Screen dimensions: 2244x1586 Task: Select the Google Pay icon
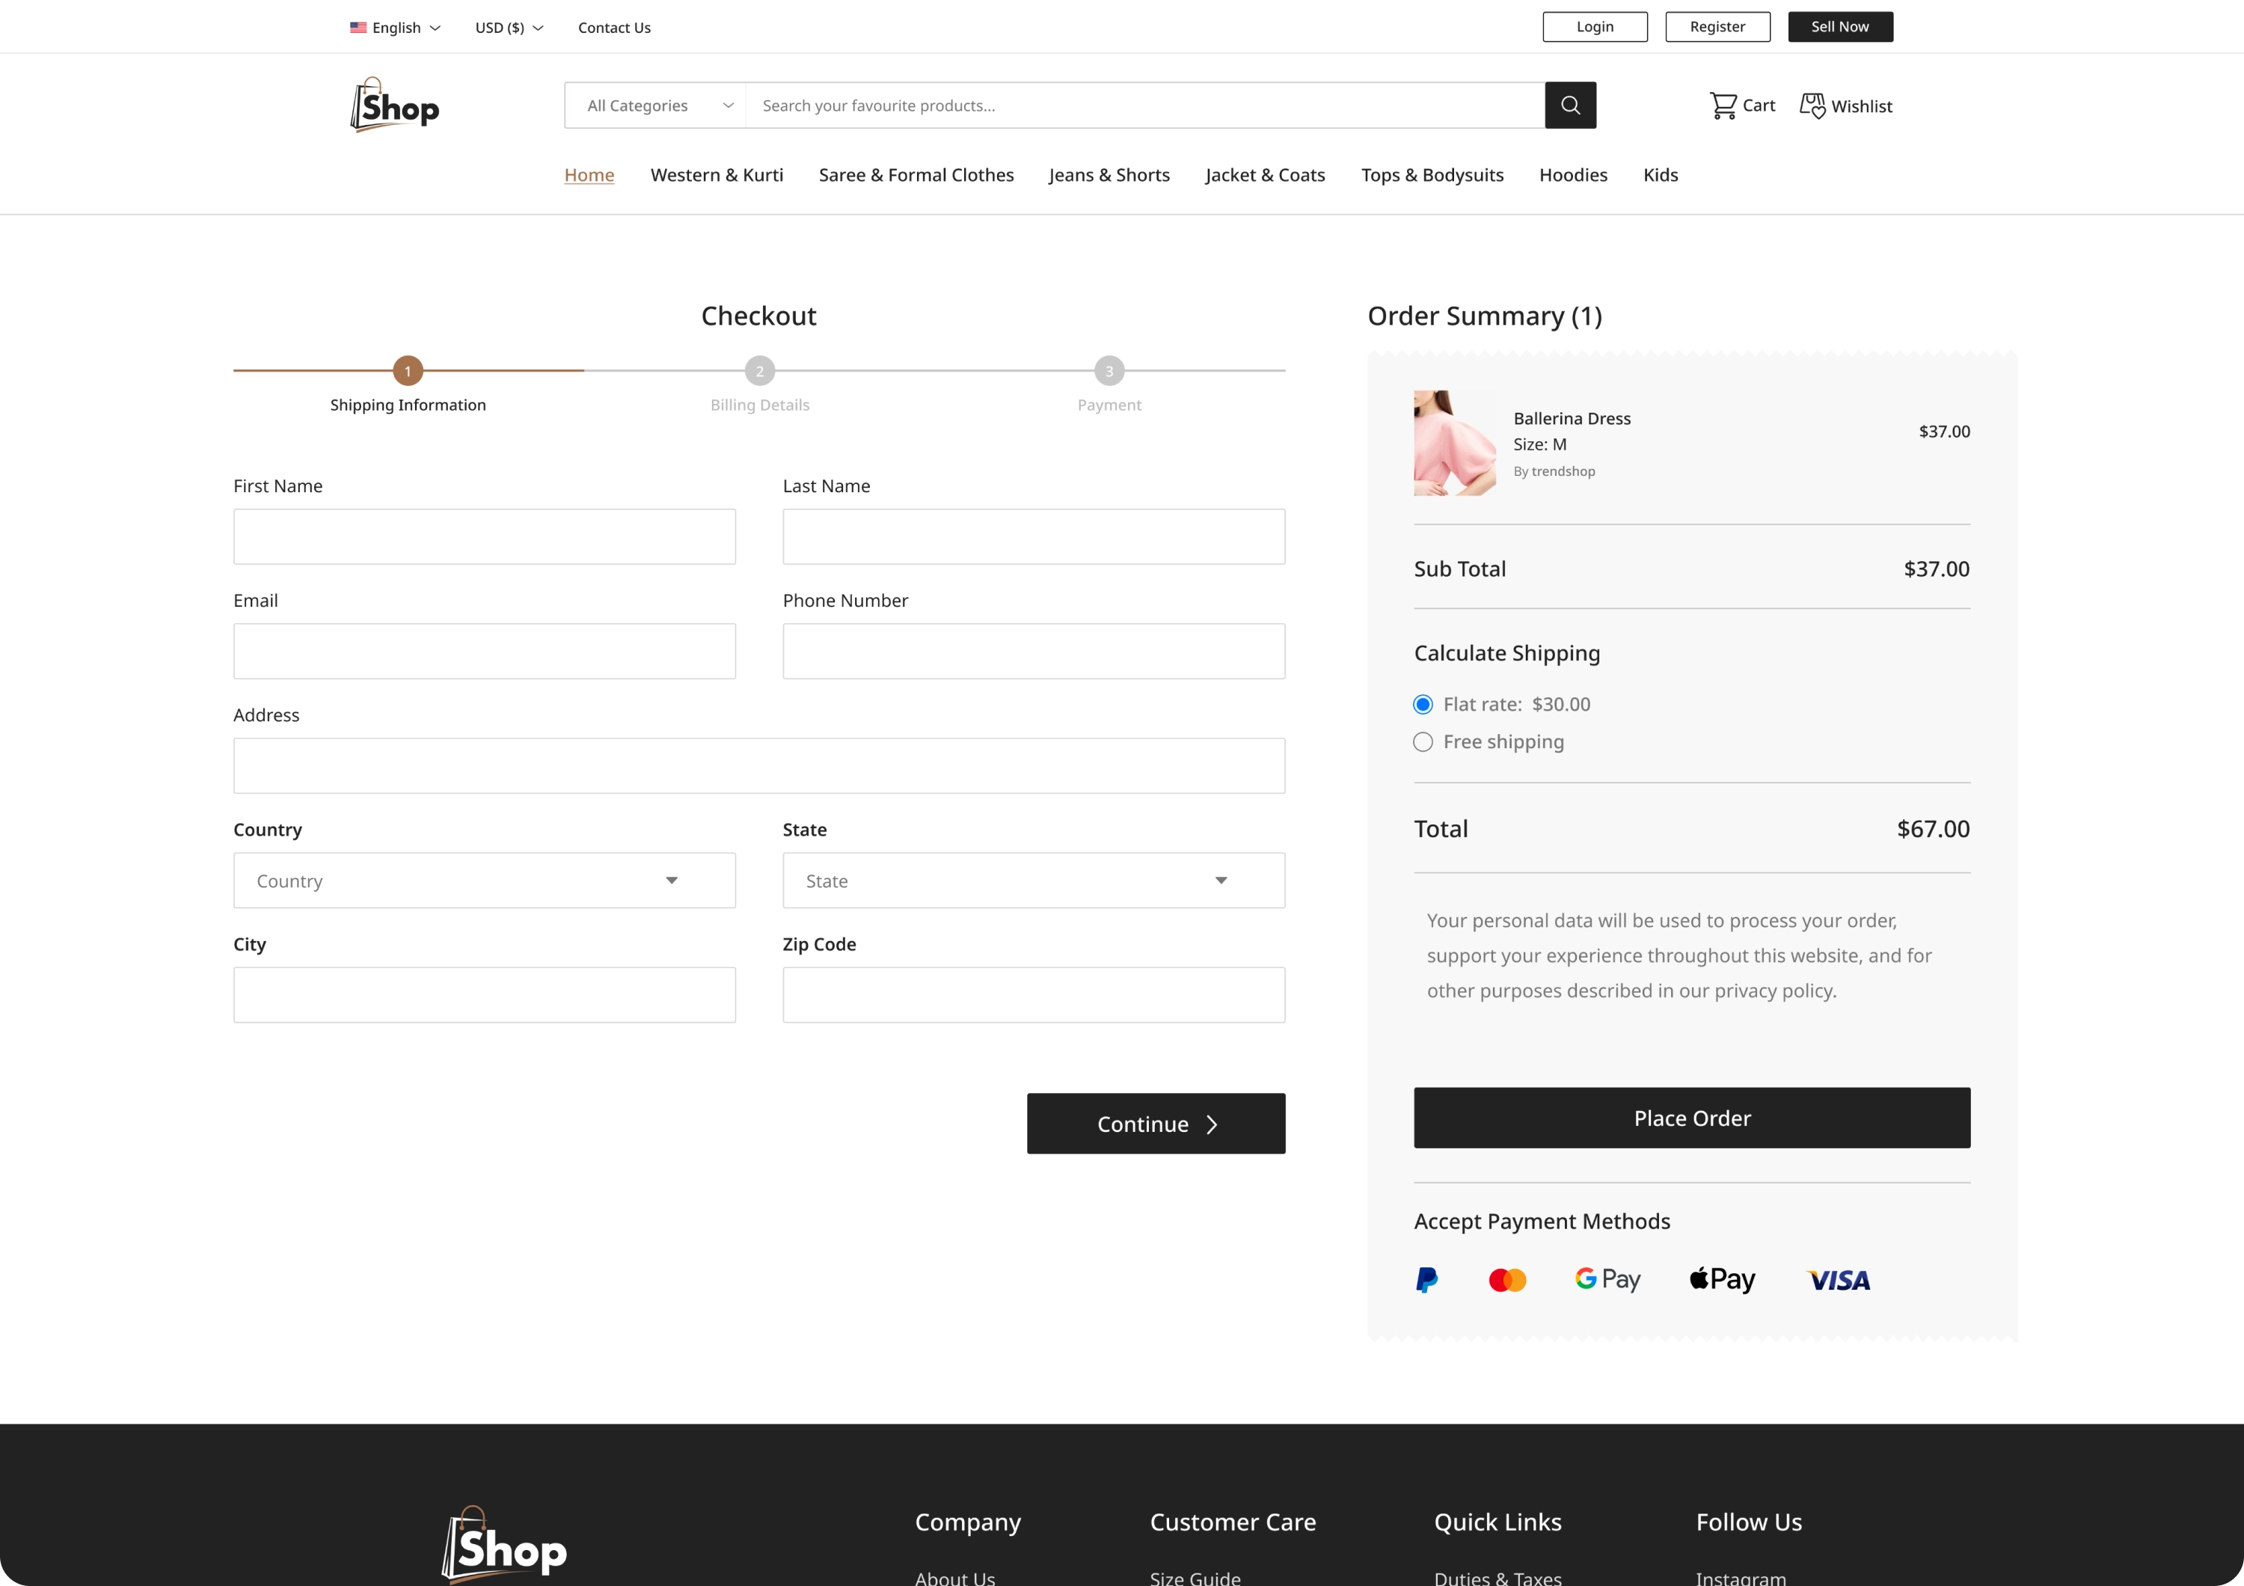[x=1607, y=1280]
